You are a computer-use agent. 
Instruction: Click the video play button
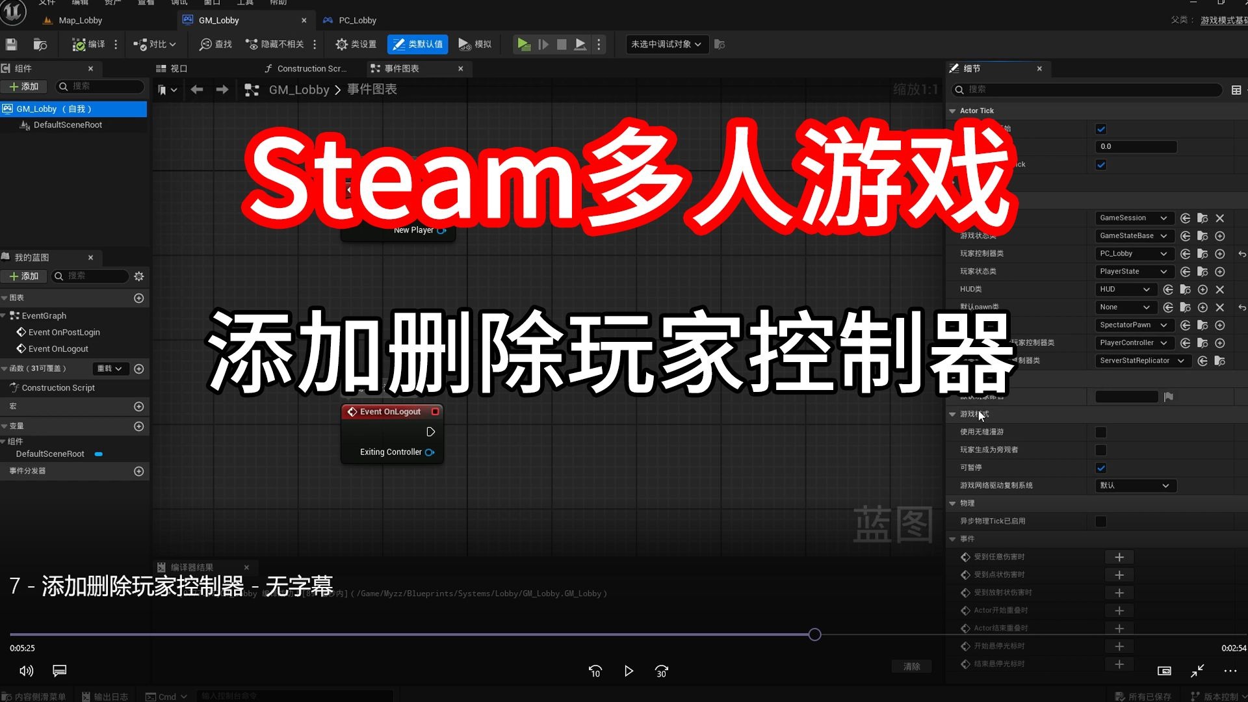pos(628,671)
